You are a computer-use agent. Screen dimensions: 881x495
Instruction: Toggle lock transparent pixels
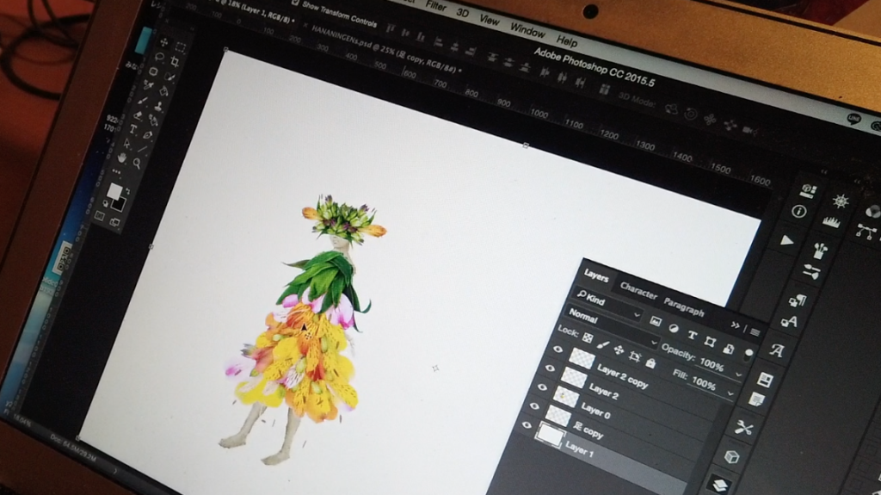[x=587, y=338]
